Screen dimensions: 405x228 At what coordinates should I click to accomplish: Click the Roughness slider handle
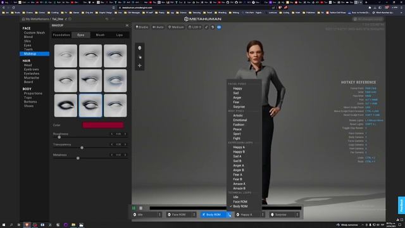click(59, 137)
